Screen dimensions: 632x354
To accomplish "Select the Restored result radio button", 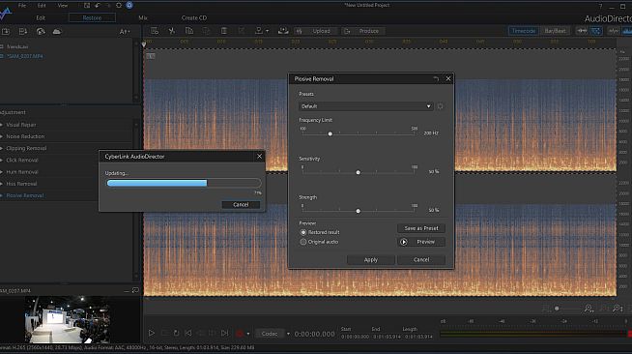I will [x=303, y=233].
